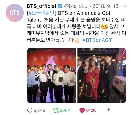Like the tweet with the heart icon
This screenshot has height=115, width=132.
click(x=82, y=111)
